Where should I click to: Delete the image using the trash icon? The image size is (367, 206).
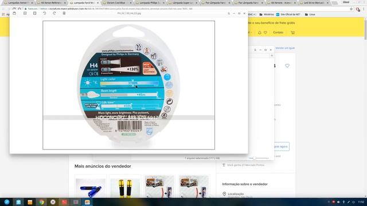[x=64, y=13]
